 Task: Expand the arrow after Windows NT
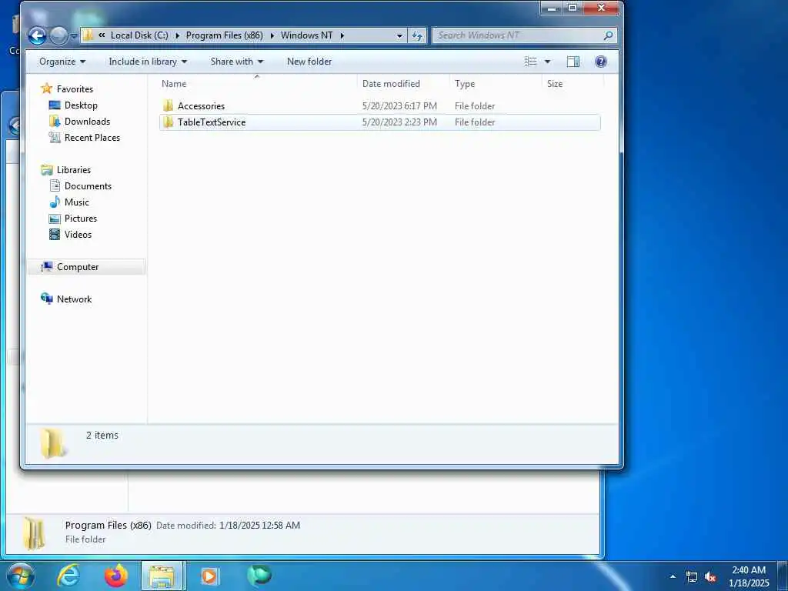pos(342,35)
